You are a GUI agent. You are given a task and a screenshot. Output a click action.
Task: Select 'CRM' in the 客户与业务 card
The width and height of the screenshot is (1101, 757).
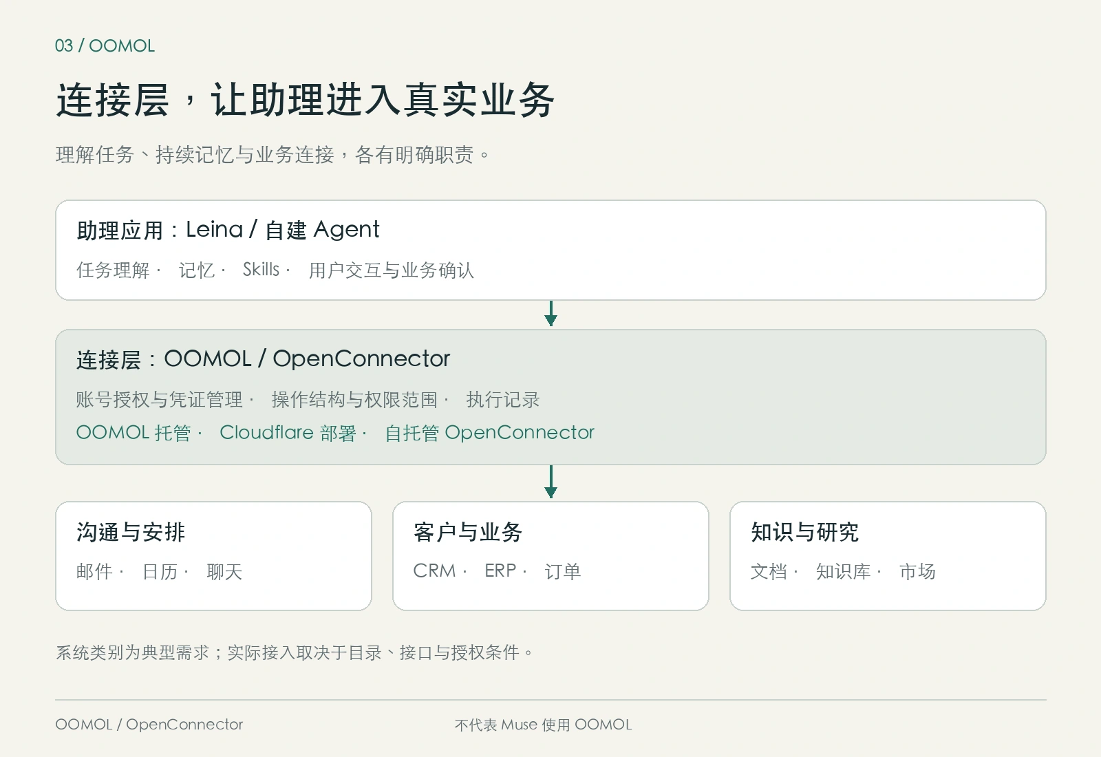point(434,571)
